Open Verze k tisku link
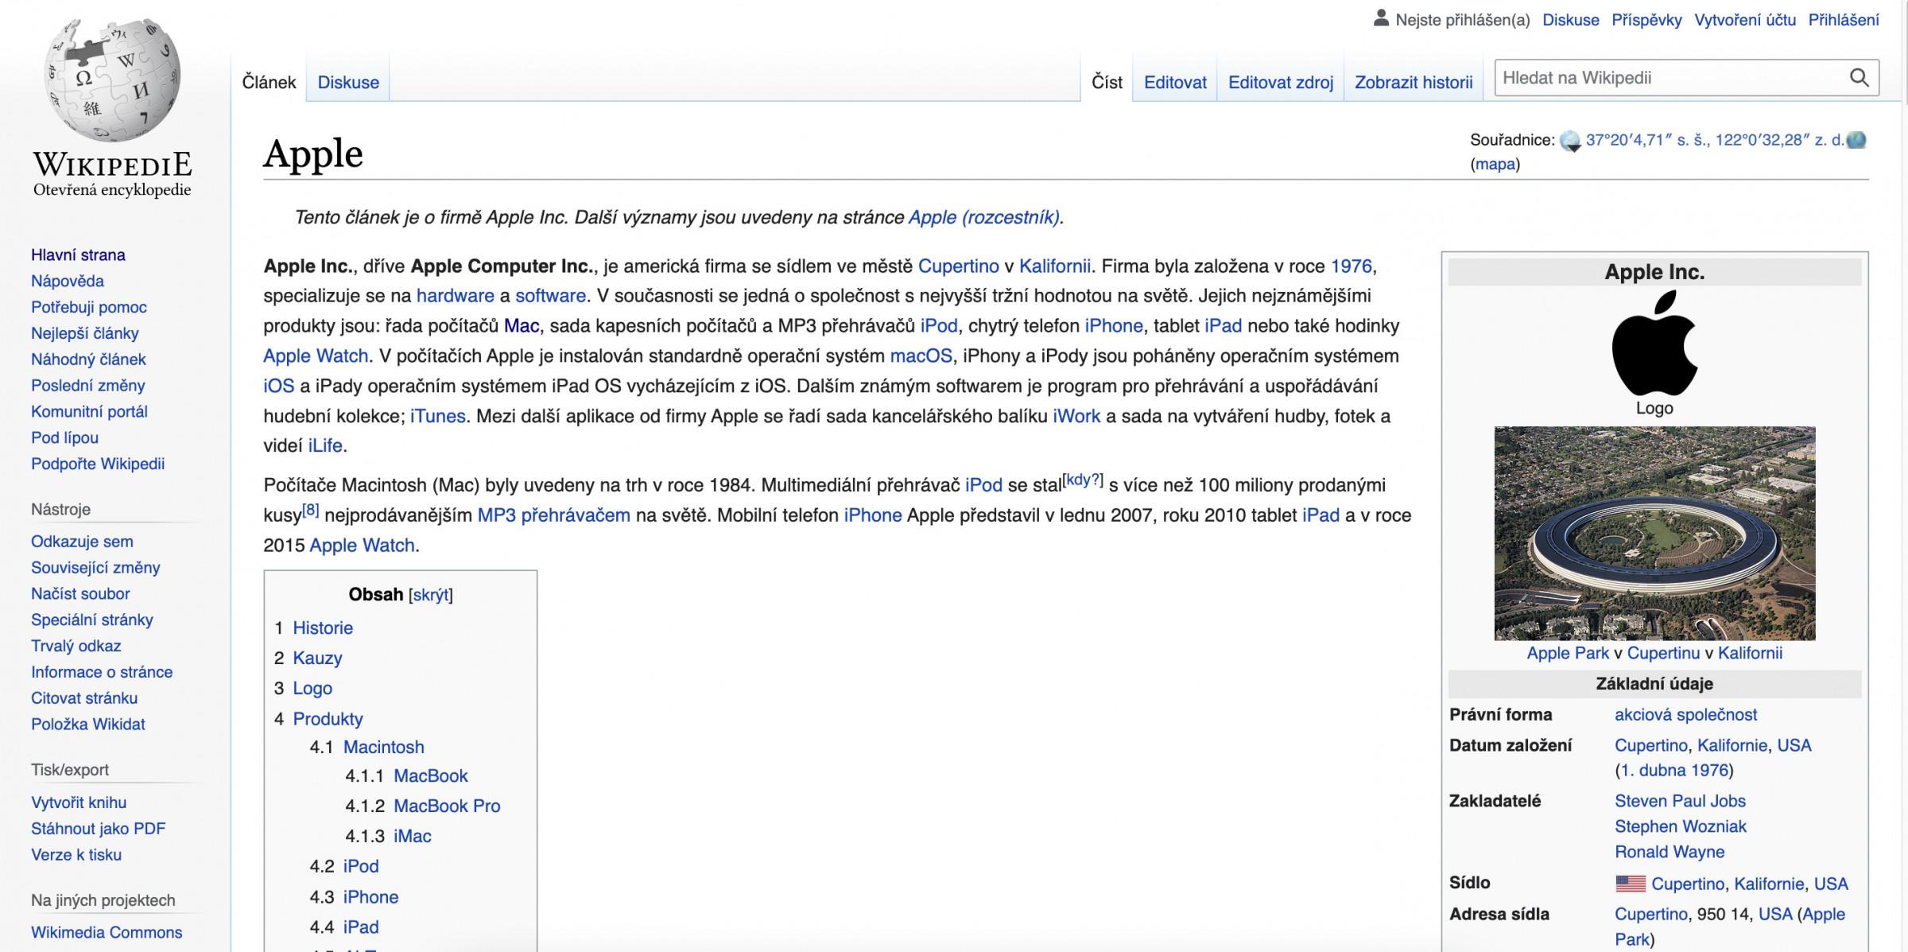 pos(76,855)
